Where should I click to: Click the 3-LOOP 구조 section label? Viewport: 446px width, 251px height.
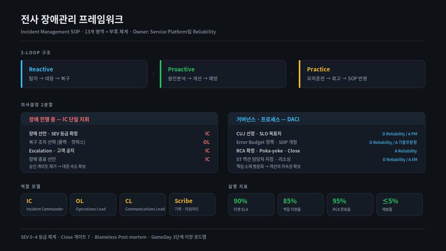coord(36,52)
